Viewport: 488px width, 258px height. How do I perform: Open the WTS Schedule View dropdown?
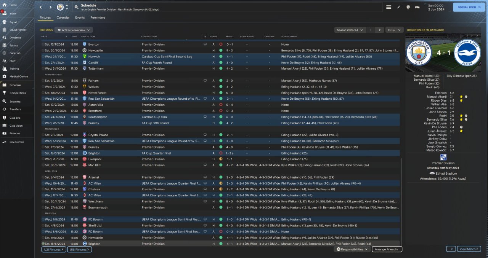click(74, 30)
